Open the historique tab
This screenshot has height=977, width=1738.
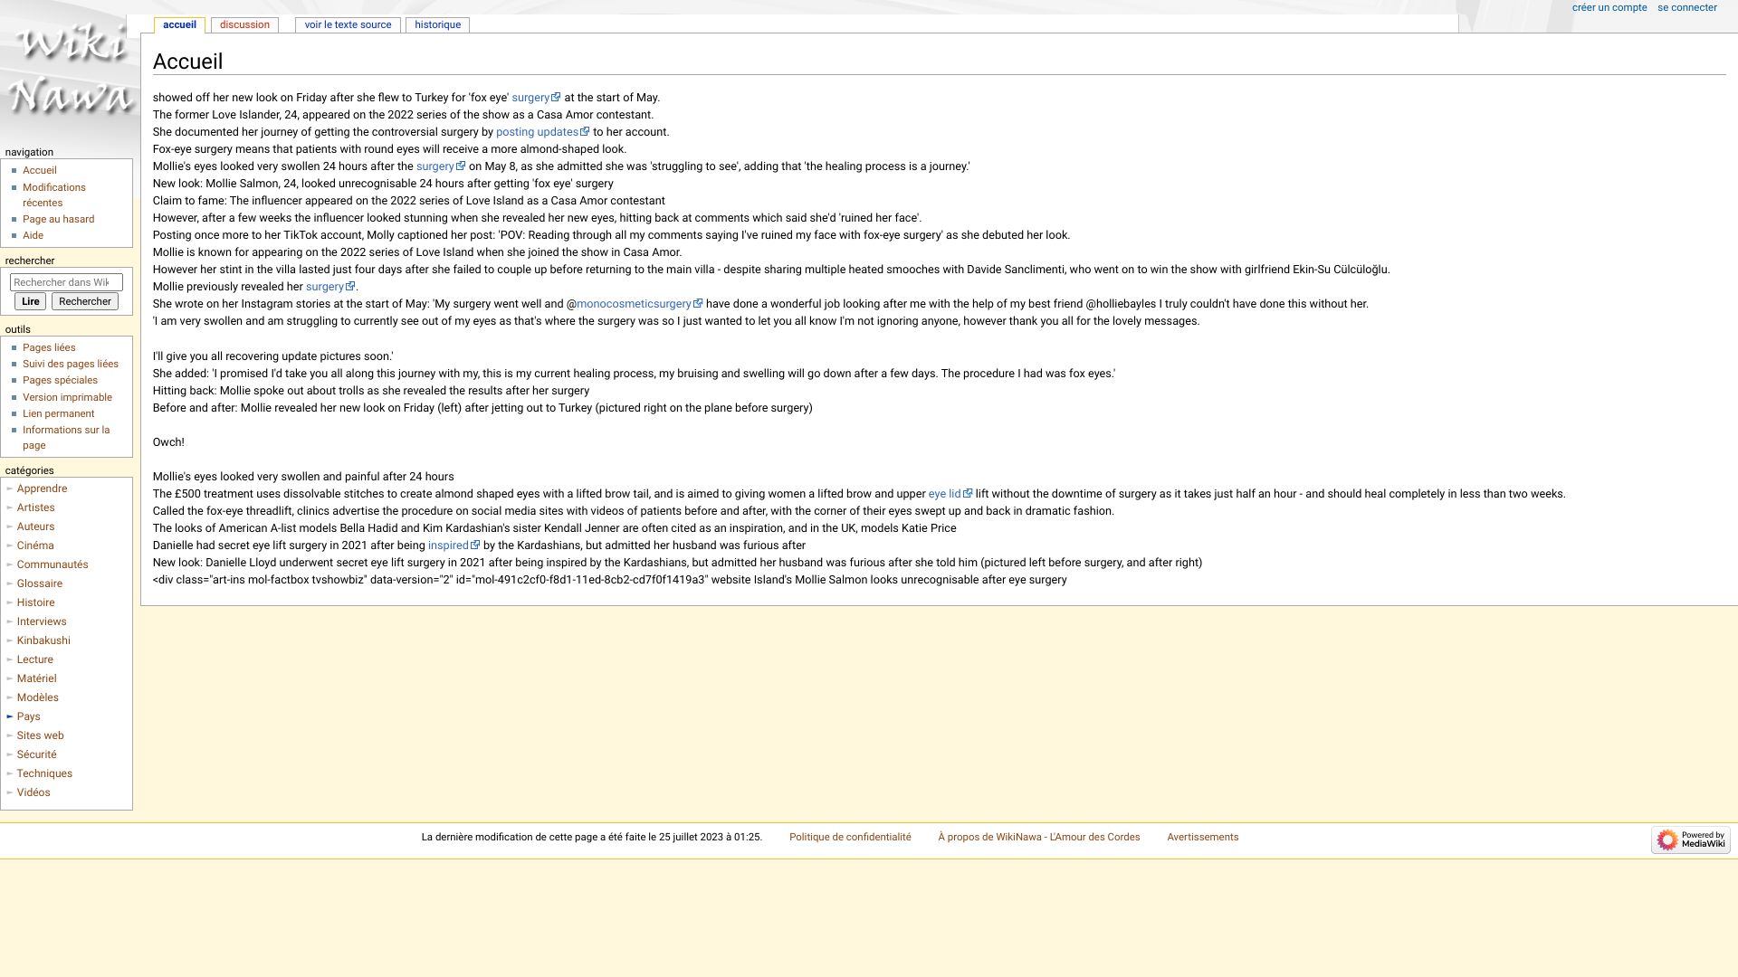tap(437, 24)
